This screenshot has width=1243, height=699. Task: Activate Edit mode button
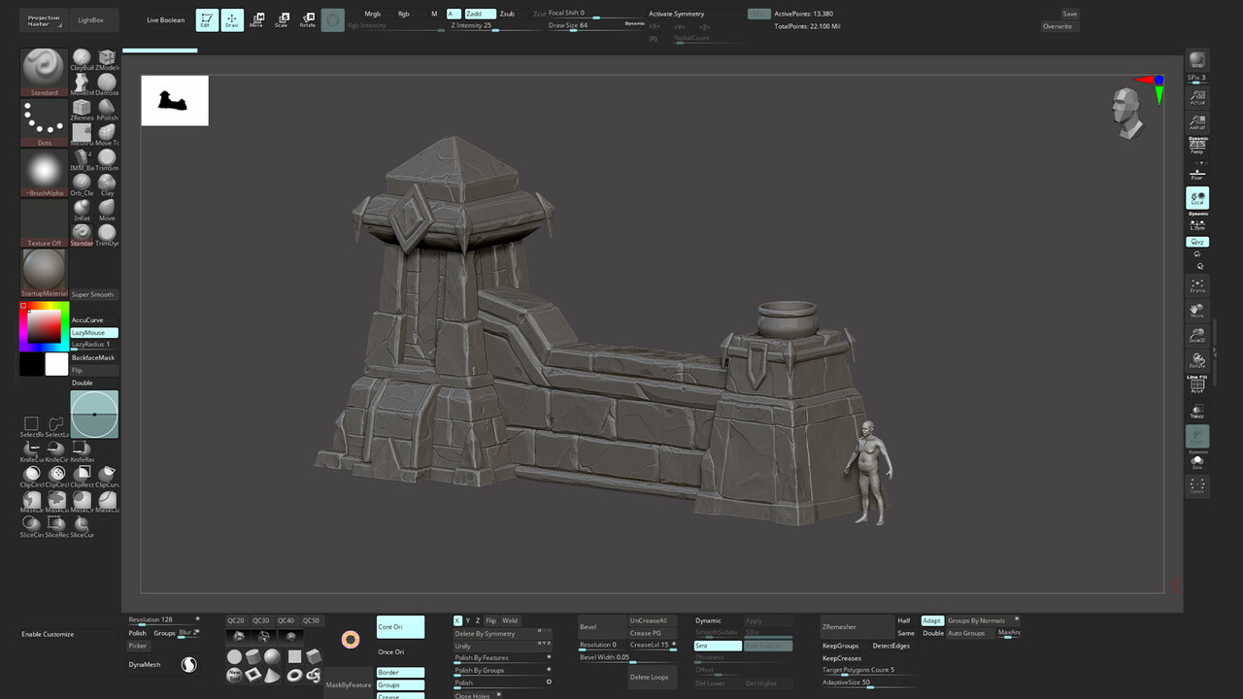(206, 19)
